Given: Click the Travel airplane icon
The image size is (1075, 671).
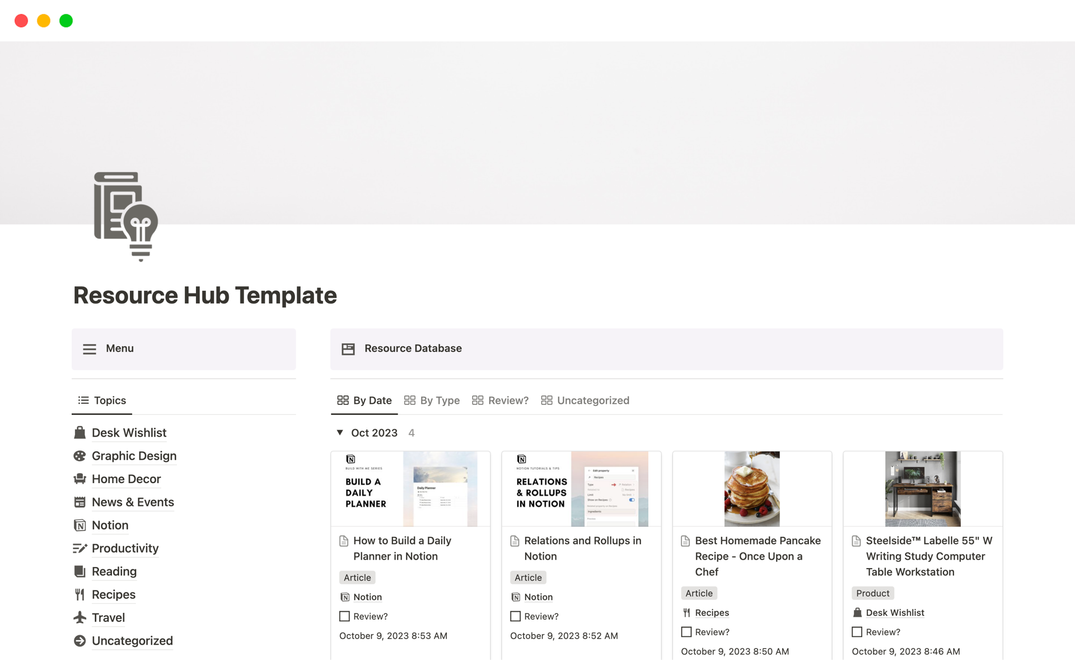Looking at the screenshot, I should [80, 618].
